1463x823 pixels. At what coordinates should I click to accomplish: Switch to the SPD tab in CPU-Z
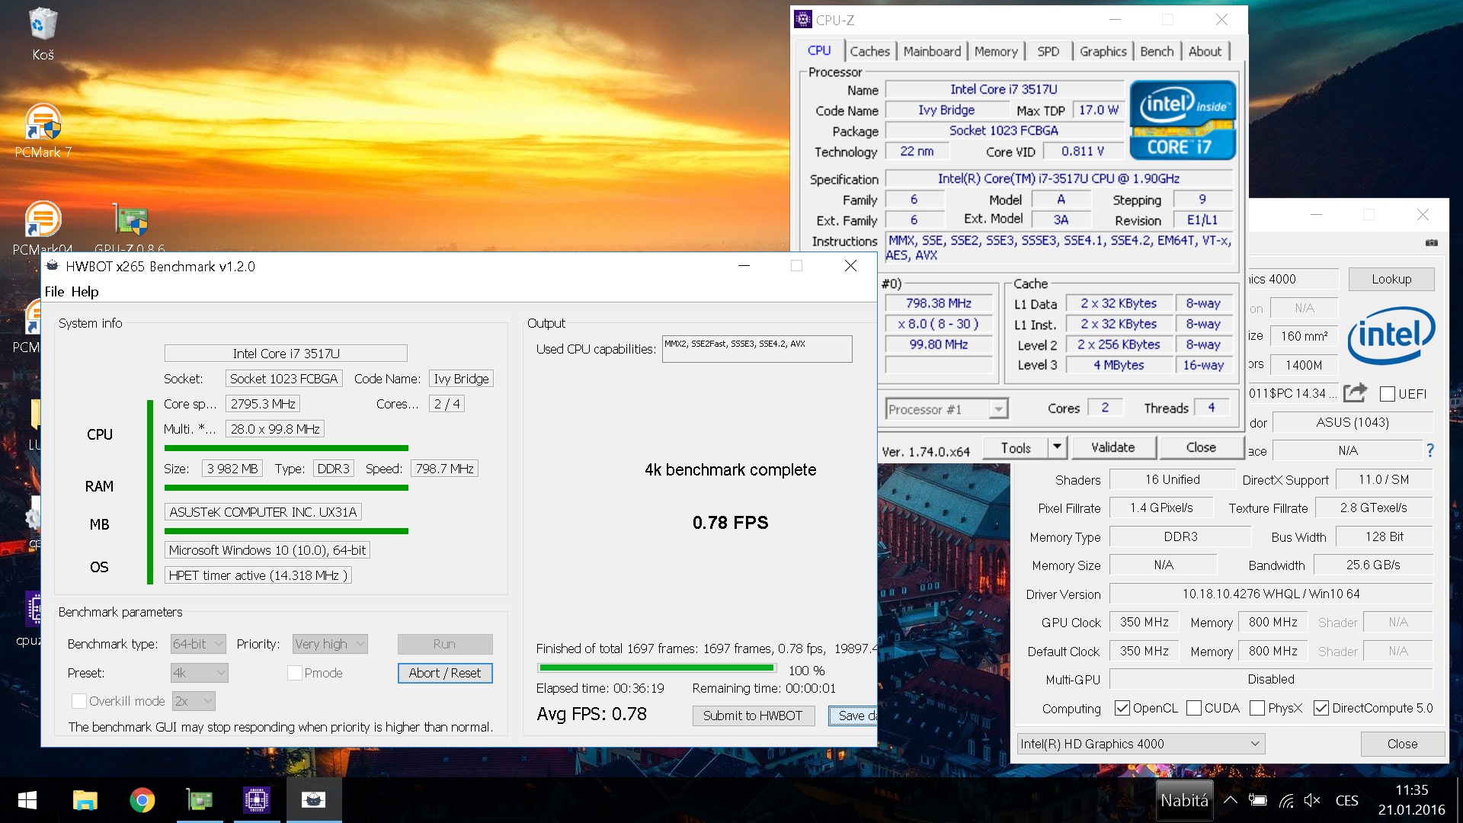(1048, 51)
